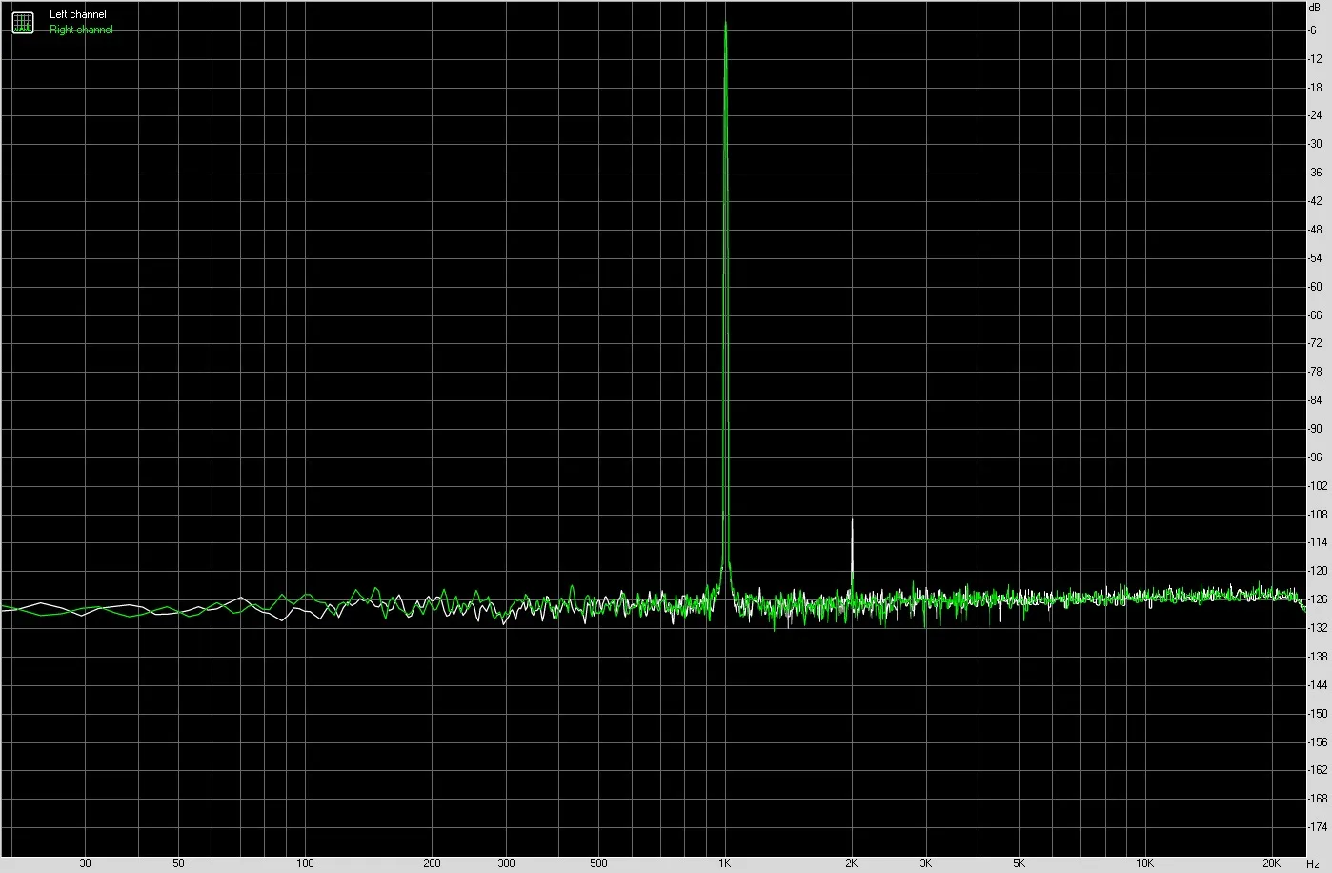Click the "100" frequency axis label
Viewport: 1332px width, 873px height.
[305, 863]
